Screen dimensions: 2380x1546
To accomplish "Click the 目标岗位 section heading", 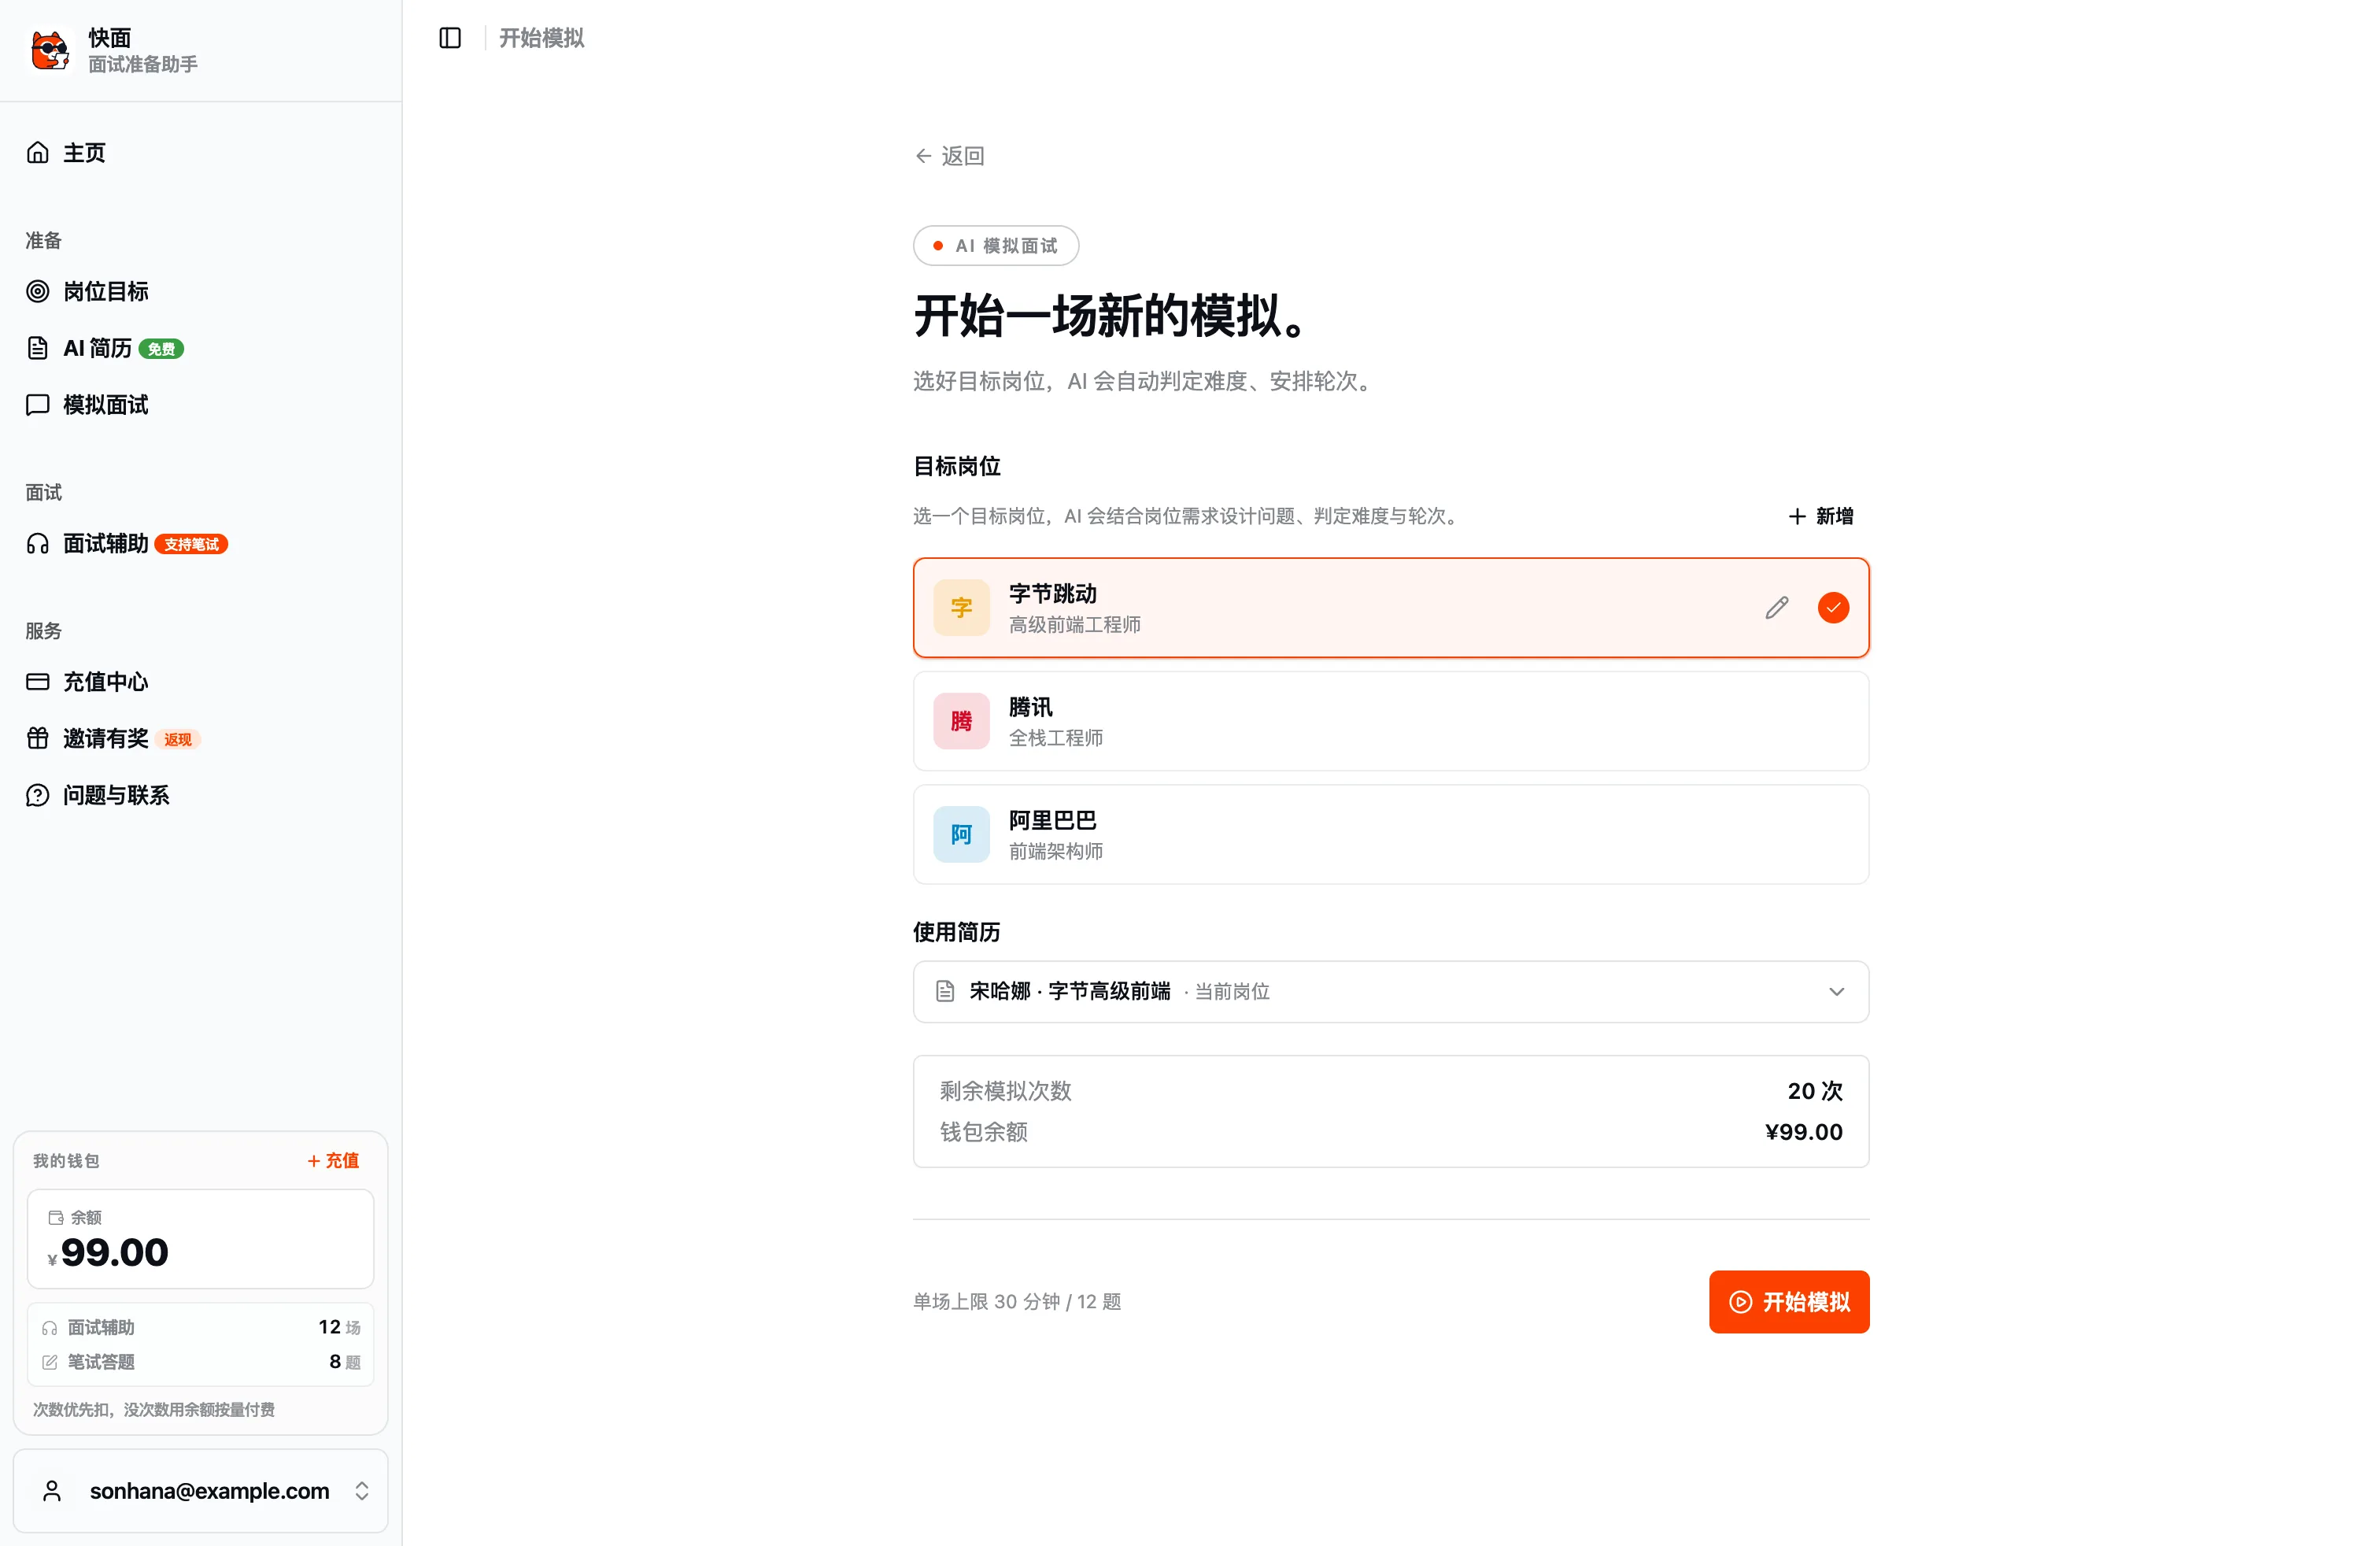I will (957, 466).
